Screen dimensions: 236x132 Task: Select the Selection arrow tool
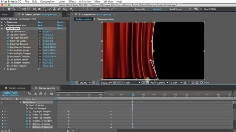tap(4, 9)
